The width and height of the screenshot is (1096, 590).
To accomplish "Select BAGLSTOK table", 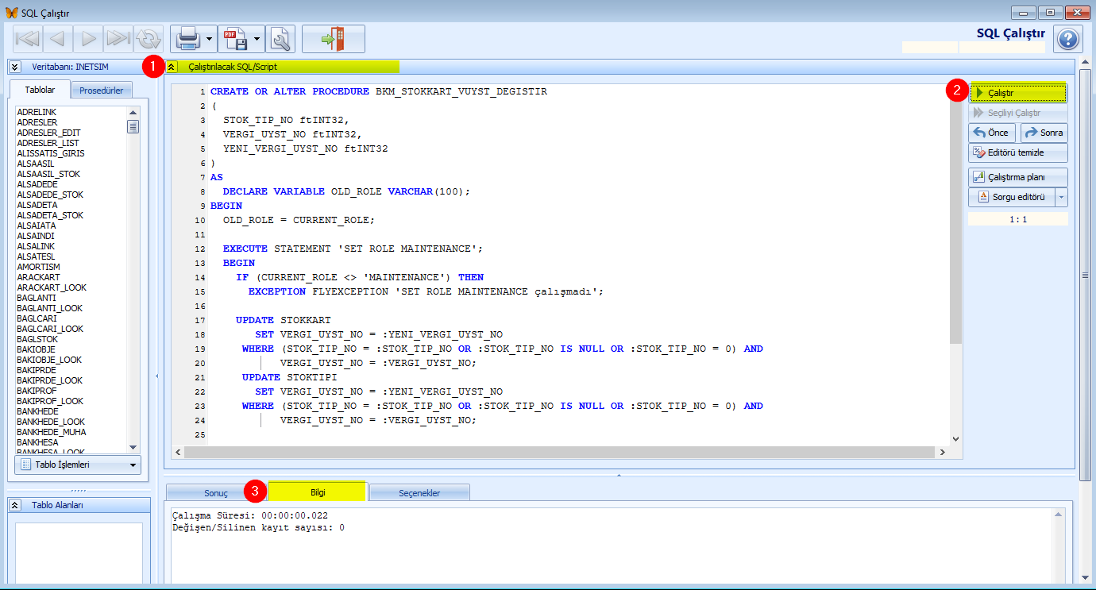I will [x=37, y=339].
